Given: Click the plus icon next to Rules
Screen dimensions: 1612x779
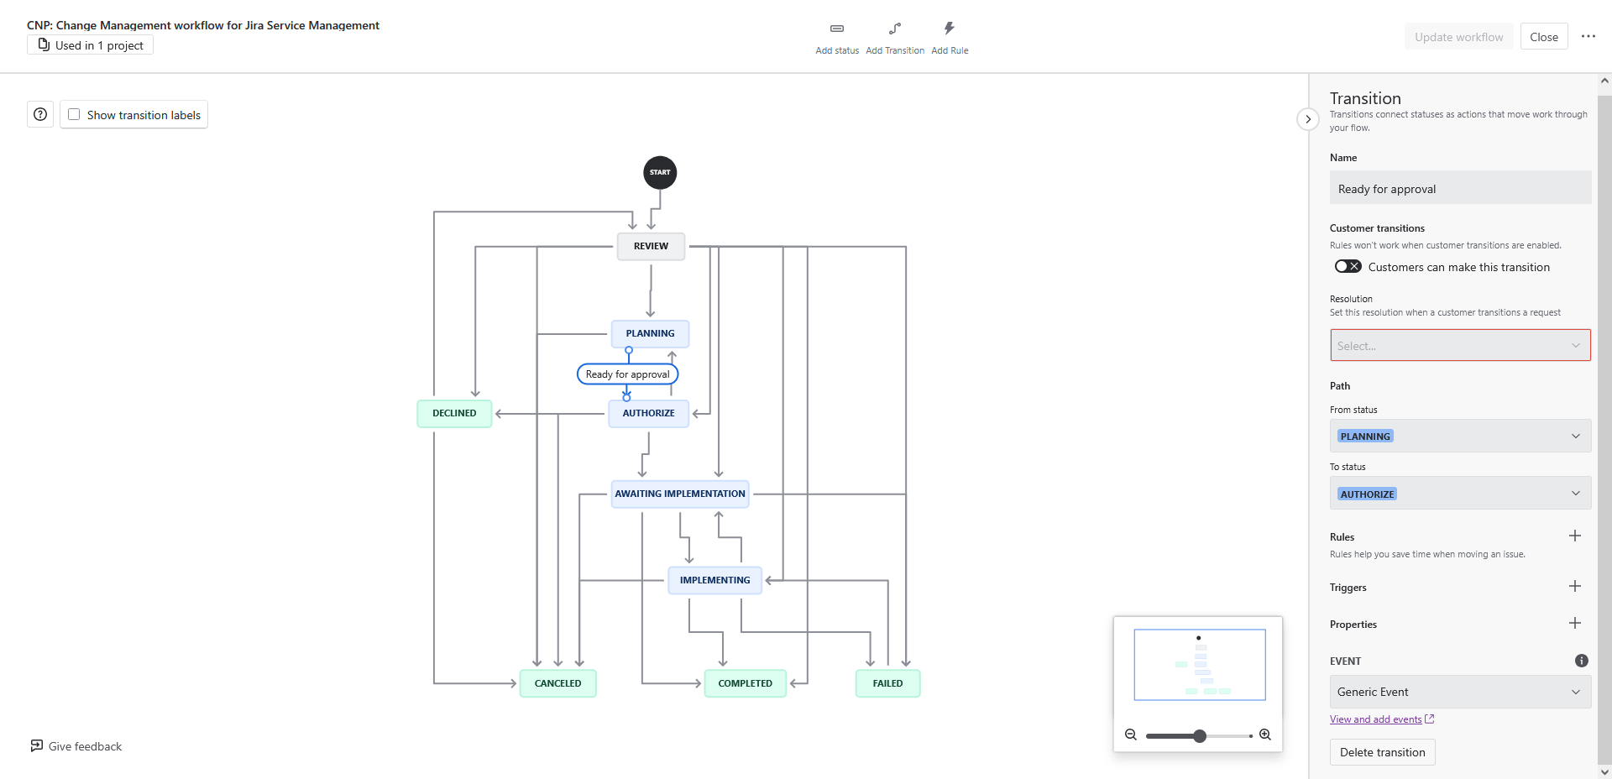Looking at the screenshot, I should [x=1574, y=536].
